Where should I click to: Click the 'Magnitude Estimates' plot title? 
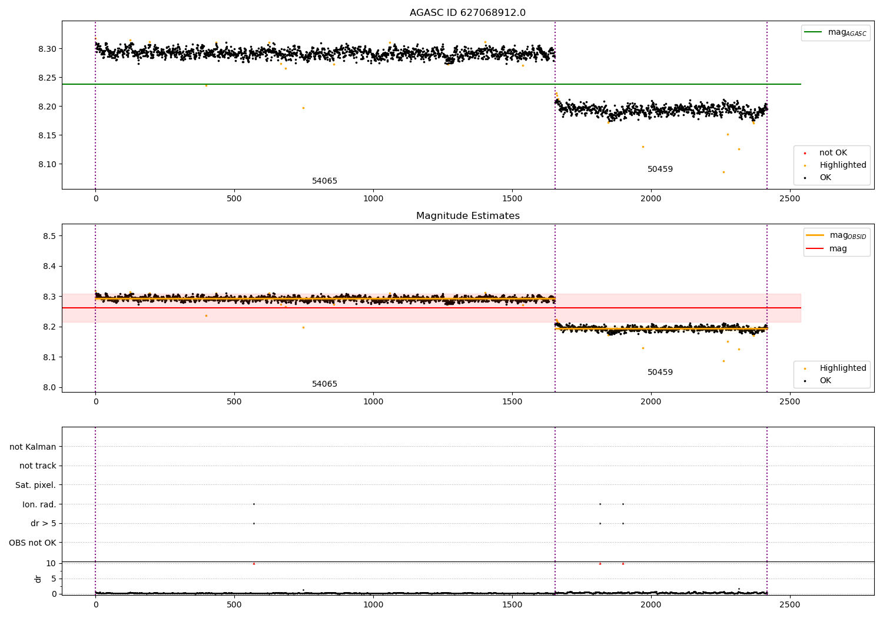[x=467, y=216]
